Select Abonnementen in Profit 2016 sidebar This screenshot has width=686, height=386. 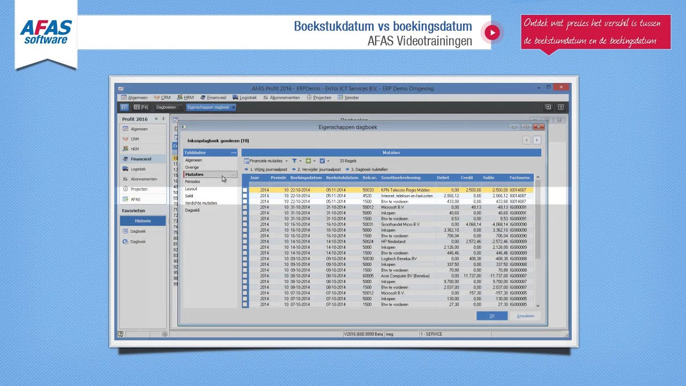click(x=143, y=179)
